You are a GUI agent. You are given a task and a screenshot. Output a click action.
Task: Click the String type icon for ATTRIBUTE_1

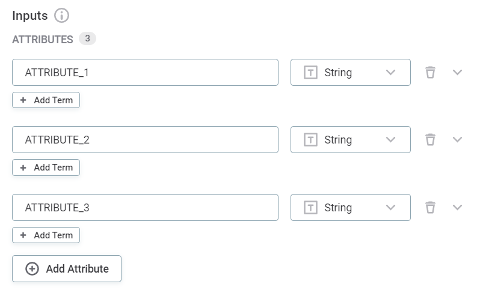click(310, 73)
